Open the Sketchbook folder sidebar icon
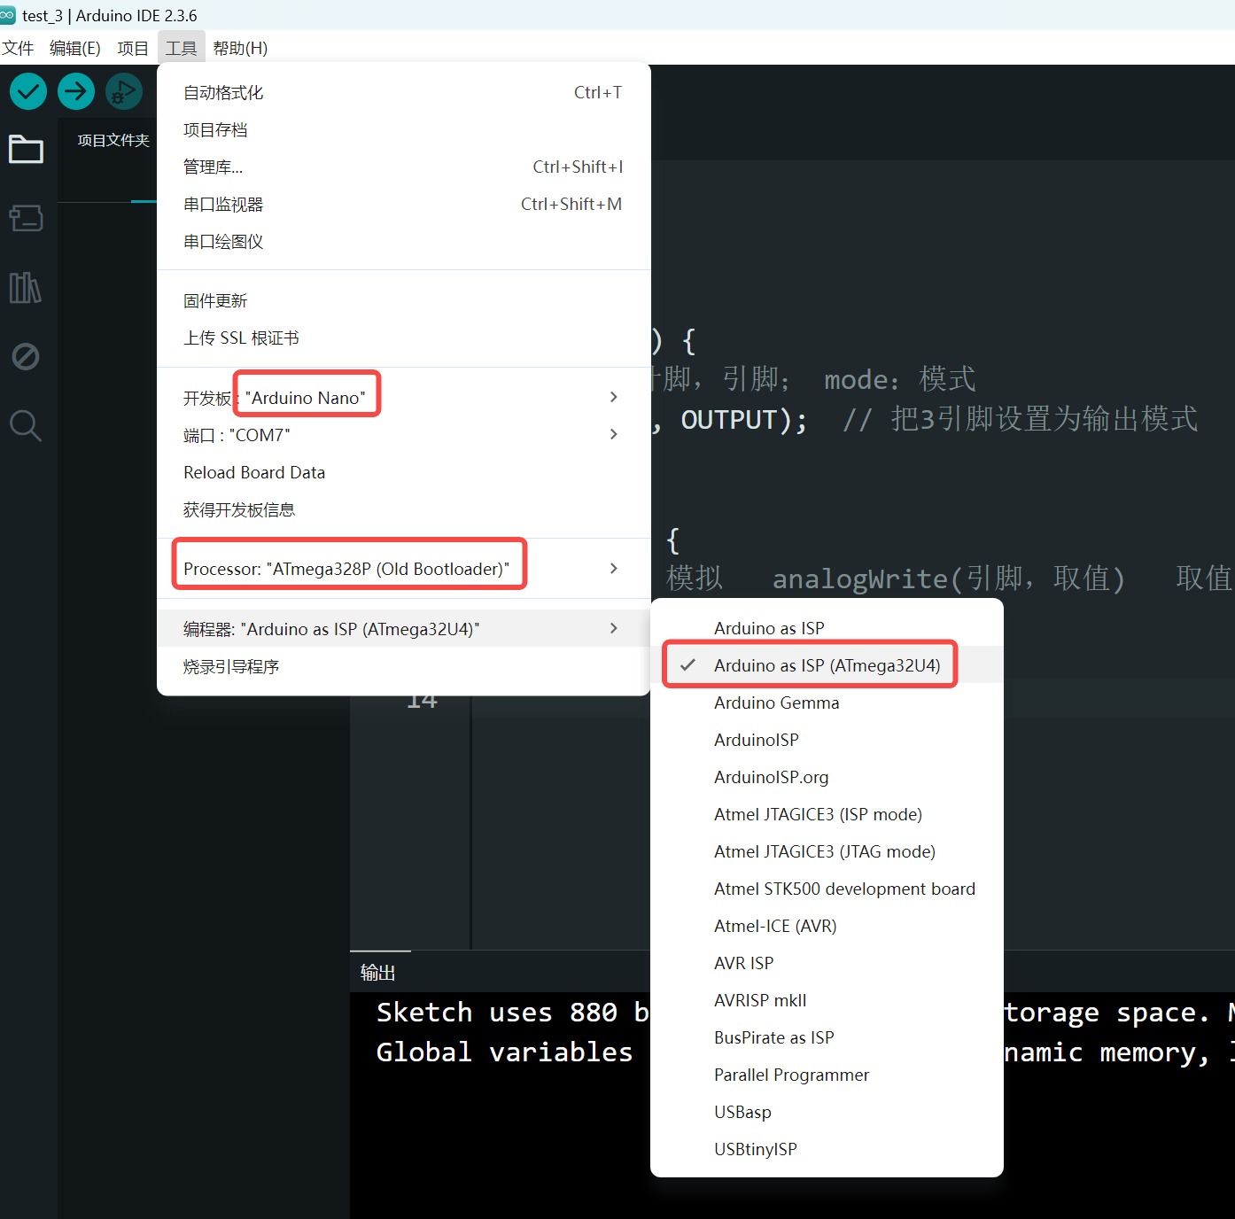The width and height of the screenshot is (1235, 1219). coord(26,149)
